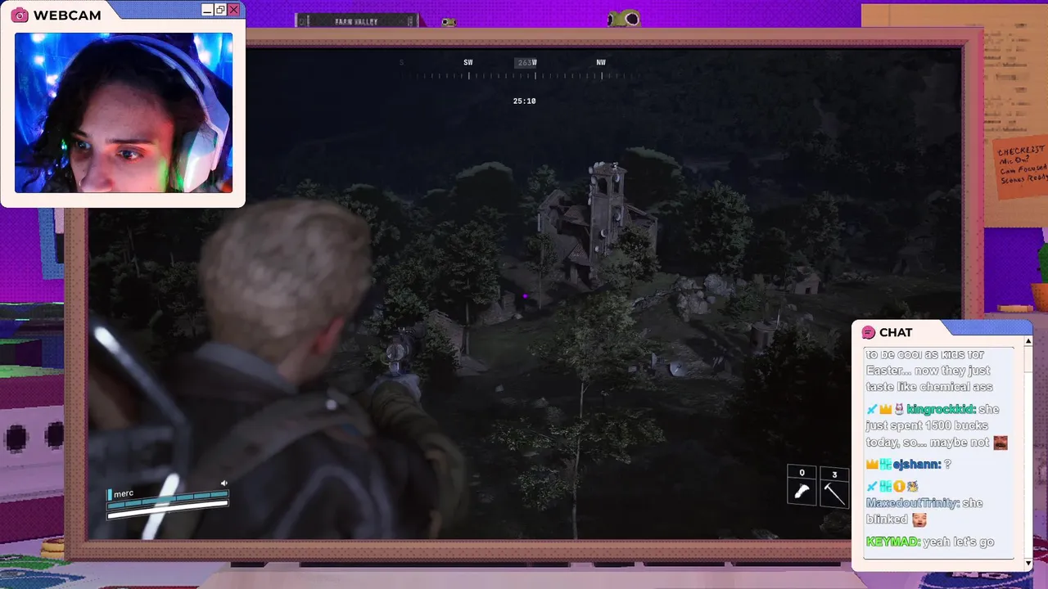The width and height of the screenshot is (1048, 589).
Task: Restore the WEBCAM window size
Action: 220,10
